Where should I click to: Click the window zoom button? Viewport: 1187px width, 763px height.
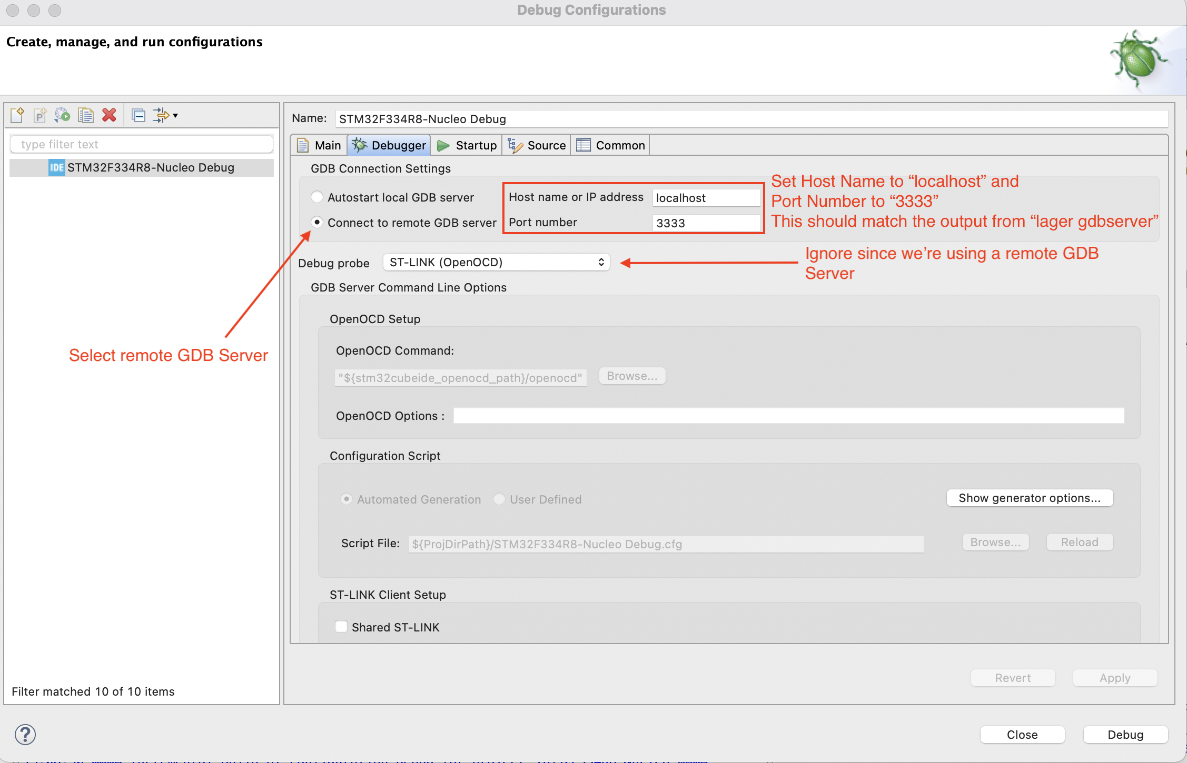55,10
